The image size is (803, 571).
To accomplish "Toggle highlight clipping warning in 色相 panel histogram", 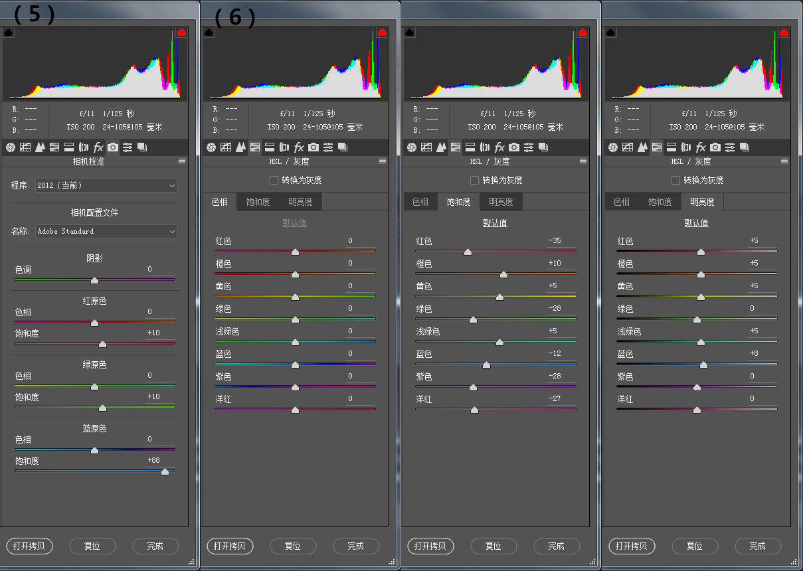I will pyautogui.click(x=382, y=32).
